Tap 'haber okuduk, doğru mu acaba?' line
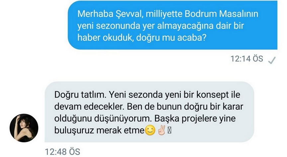287x157 pixels. (x=142, y=38)
